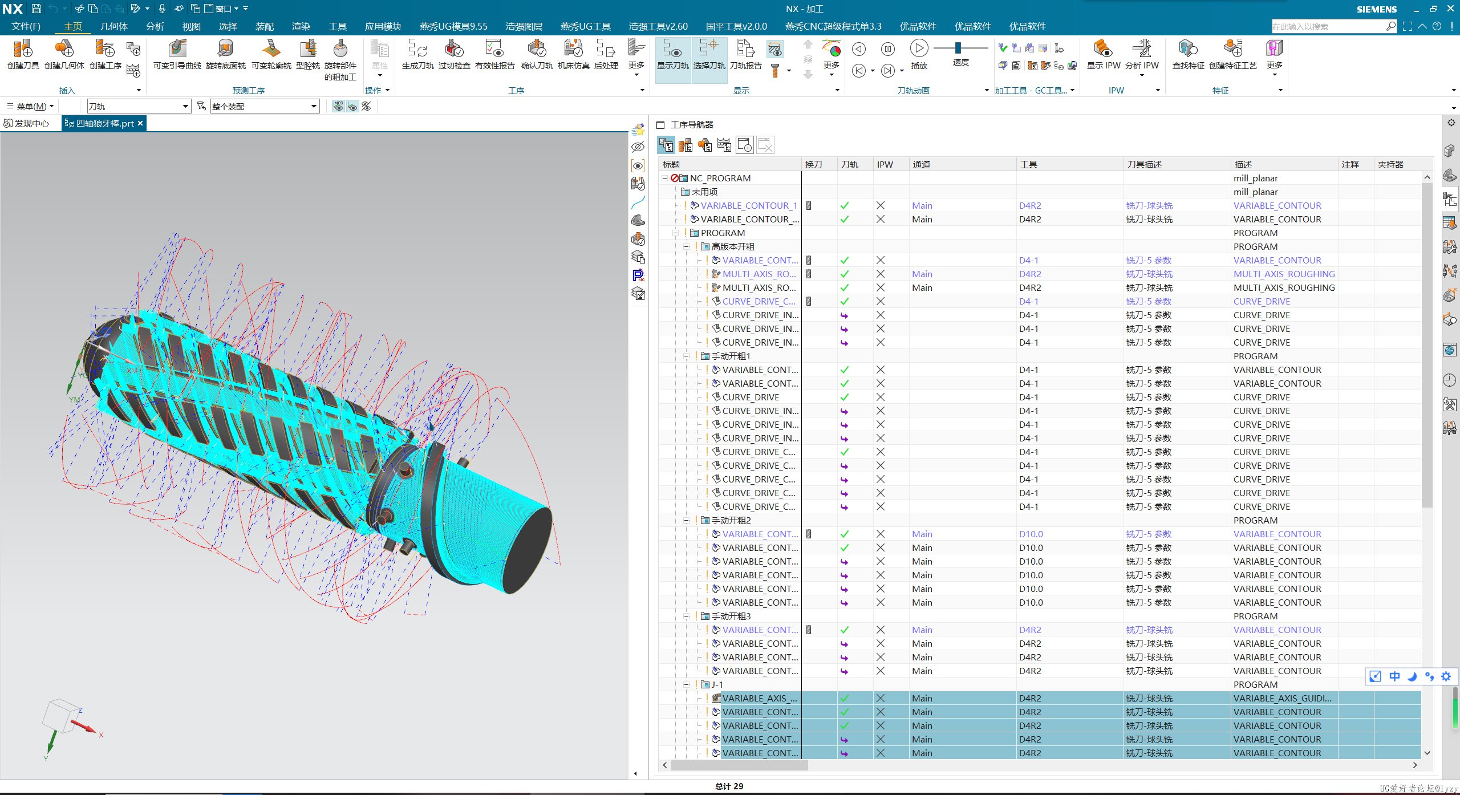
Task: Click the 换刀 column header
Action: coord(819,165)
